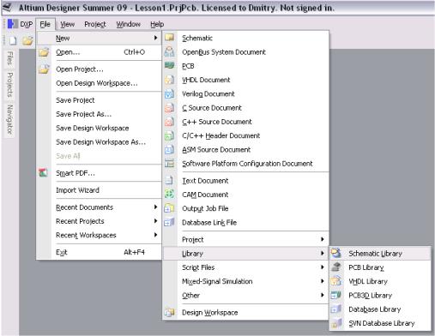Click the C++ Source Document icon
The image size is (435, 336).
tap(169, 122)
